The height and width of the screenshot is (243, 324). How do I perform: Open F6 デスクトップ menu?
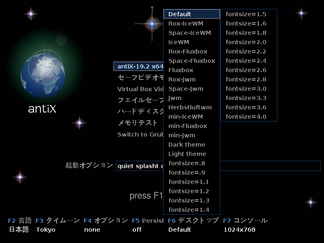[x=193, y=220]
